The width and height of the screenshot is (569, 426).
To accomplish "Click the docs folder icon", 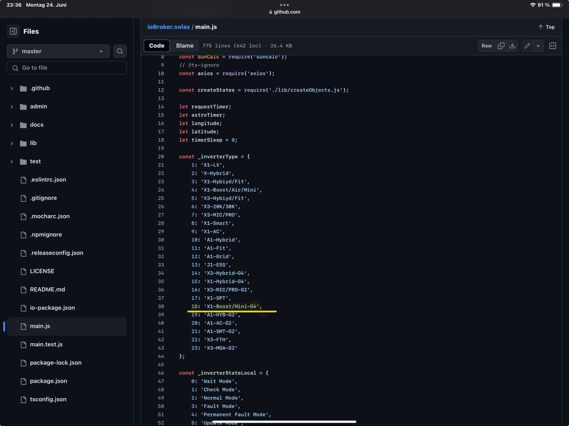I will click(23, 125).
